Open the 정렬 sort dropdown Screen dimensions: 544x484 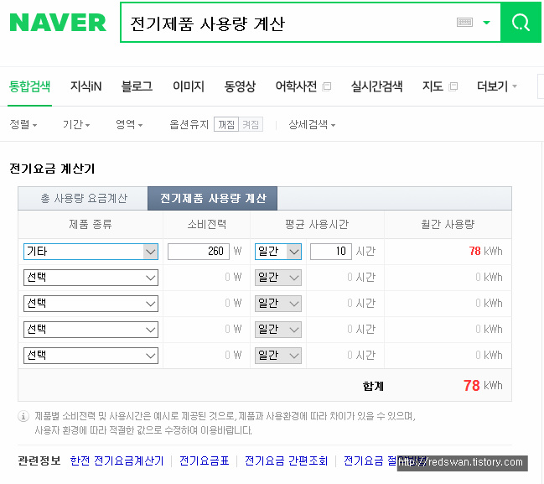pyautogui.click(x=23, y=124)
